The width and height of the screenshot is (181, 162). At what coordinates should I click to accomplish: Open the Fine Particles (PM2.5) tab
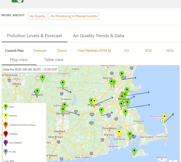coord(94,51)
